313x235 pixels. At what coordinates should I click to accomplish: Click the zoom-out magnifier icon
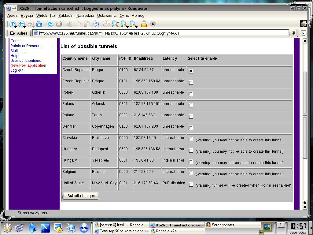pos(133,24)
